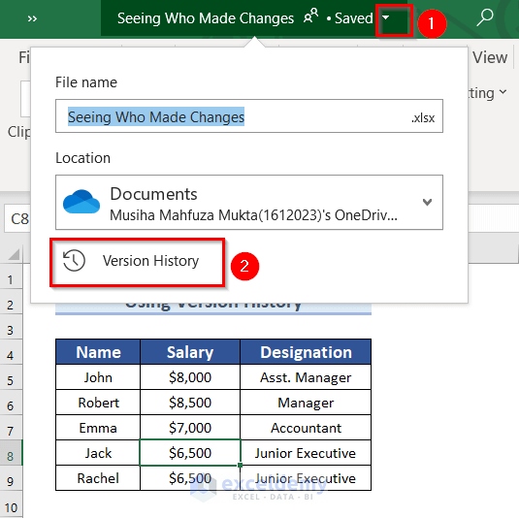The image size is (519, 518).
Task: Select the Asst. Manager cell
Action: click(x=306, y=377)
